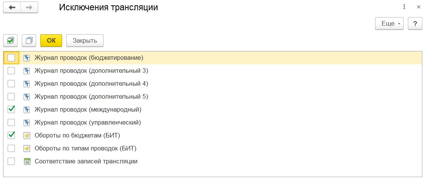Screen dimensions: 425x179
Task: Enable the Журнал проводок (бюджетирование) checkbox
Action: pos(11,58)
